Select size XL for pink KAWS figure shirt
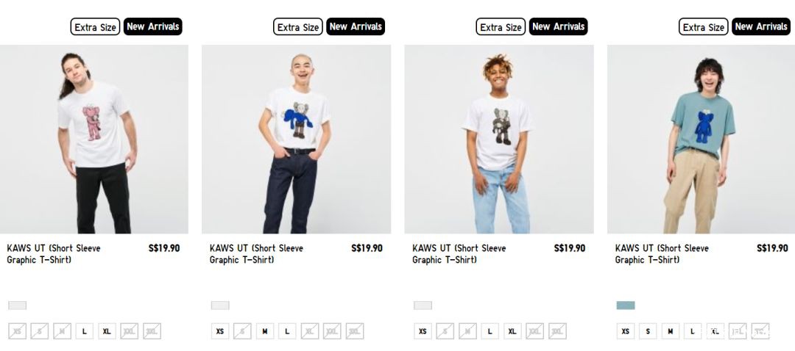Screen dimensions: 795x351 pyautogui.click(x=107, y=331)
